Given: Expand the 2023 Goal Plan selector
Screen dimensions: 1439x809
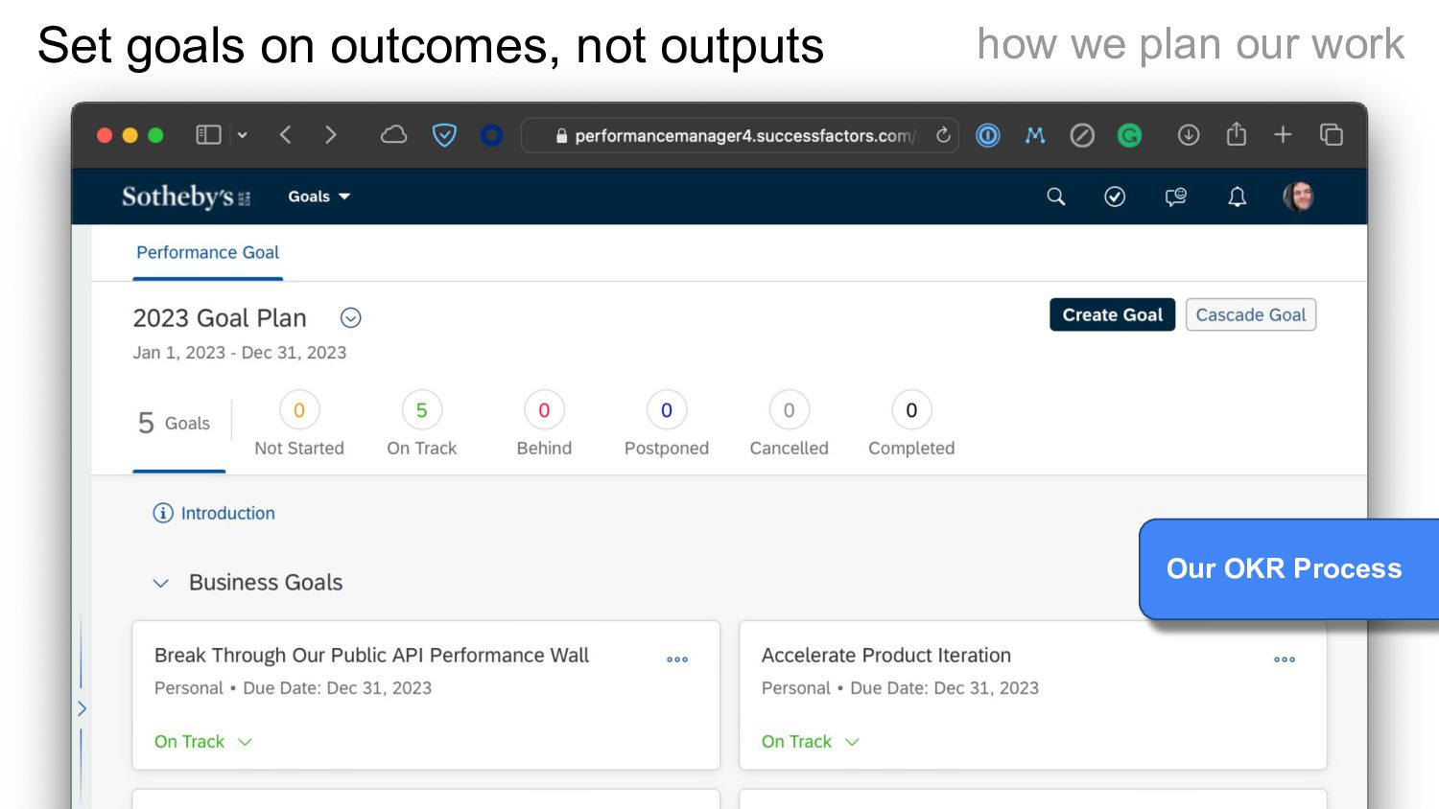Looking at the screenshot, I should tap(351, 317).
